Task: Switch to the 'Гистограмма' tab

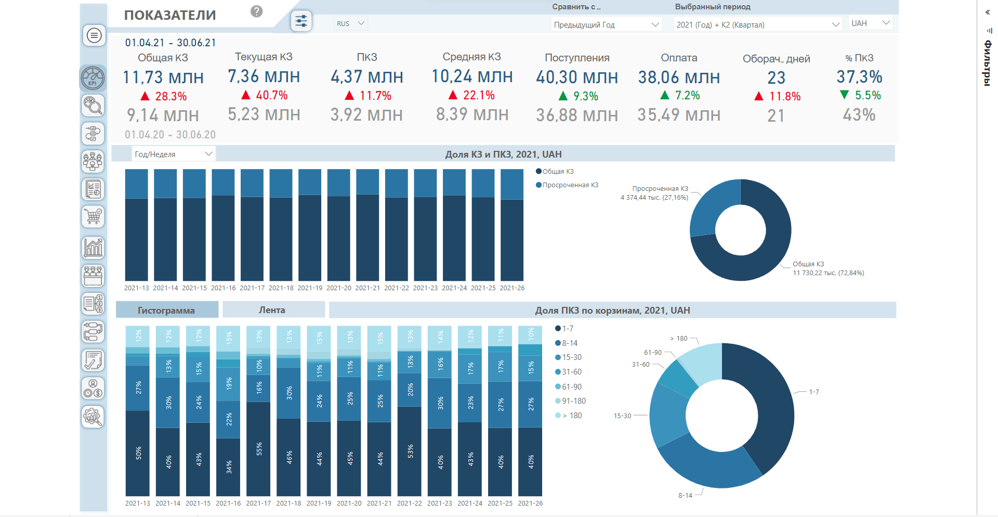Action: (x=166, y=311)
